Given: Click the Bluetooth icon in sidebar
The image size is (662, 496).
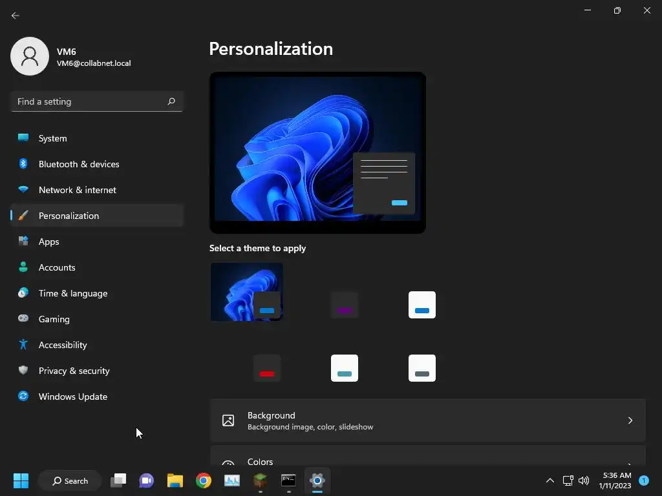Looking at the screenshot, I should pos(23,163).
